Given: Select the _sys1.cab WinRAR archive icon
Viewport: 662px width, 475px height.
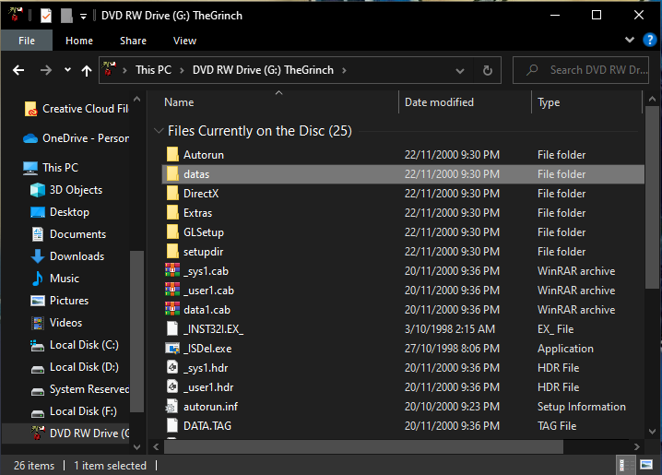Looking at the screenshot, I should tap(172, 270).
